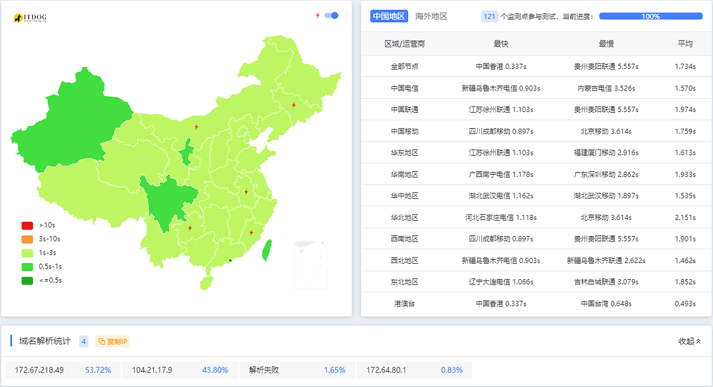The height and width of the screenshot is (387, 713).
Task: Switch to 中国地区 tab
Action: pyautogui.click(x=389, y=17)
